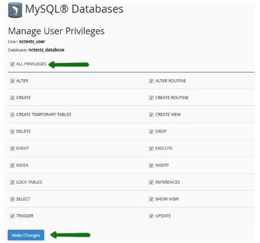Image resolution: width=260 pixels, height=243 pixels.
Task: Toggle the SELECT privilege checkbox
Action: point(12,199)
